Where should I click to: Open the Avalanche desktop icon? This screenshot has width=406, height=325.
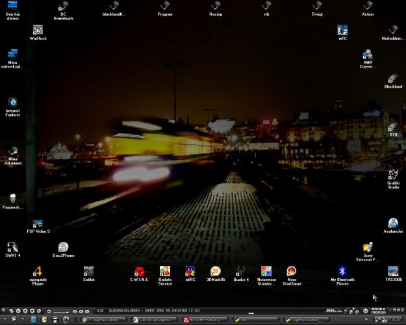393,224
